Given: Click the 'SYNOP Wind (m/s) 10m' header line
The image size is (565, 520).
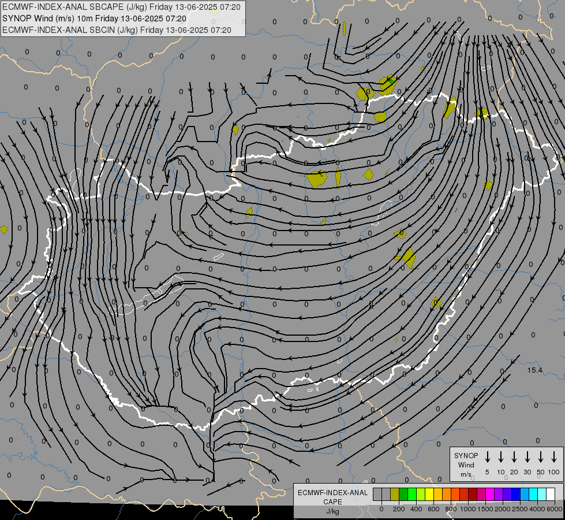Looking at the screenshot, I should point(95,18).
